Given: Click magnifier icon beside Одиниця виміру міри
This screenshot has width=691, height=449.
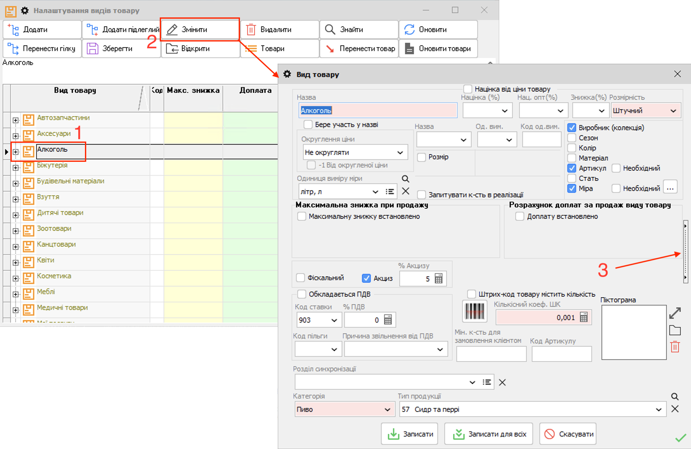Looking at the screenshot, I should coord(405,179).
